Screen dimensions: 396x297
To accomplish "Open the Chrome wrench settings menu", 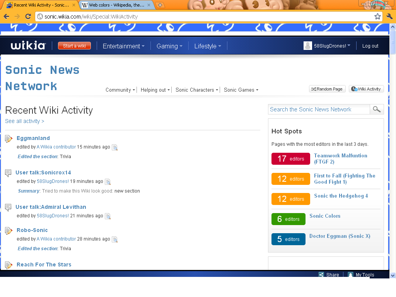I will 389,16.
